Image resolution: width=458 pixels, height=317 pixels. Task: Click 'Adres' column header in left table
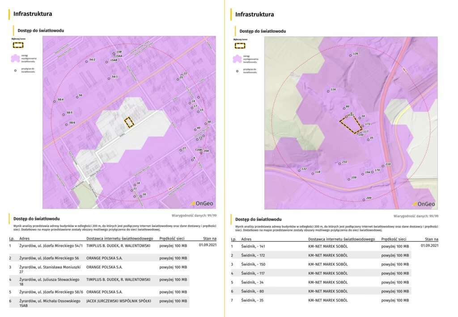(25, 239)
